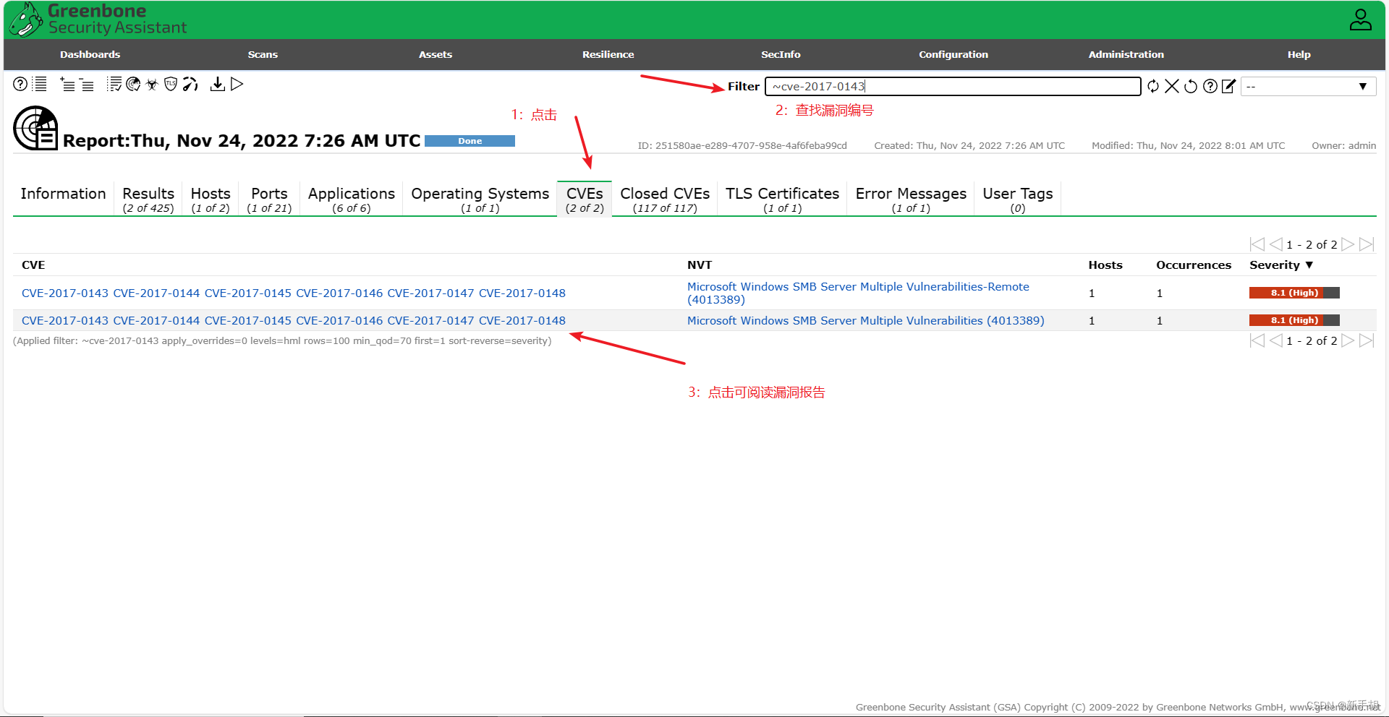This screenshot has width=1389, height=717.
Task: Switch to the Closed CVEs tab
Action: coord(665,199)
